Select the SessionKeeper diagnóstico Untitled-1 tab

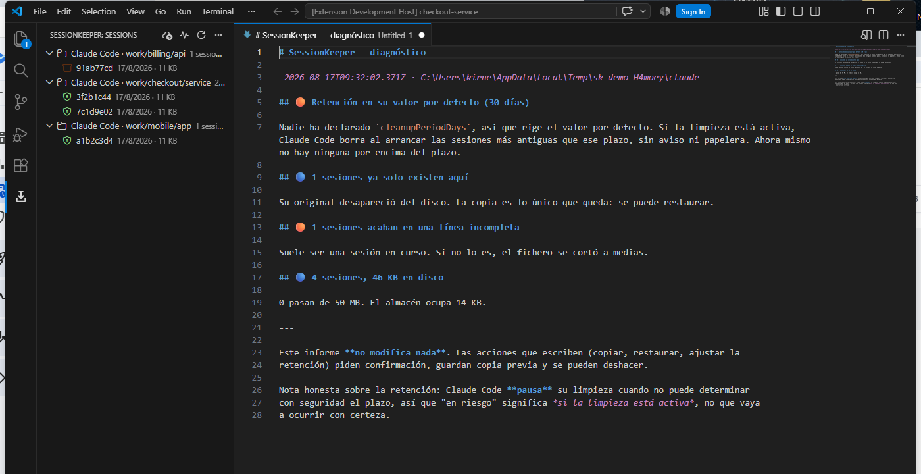(x=333, y=35)
